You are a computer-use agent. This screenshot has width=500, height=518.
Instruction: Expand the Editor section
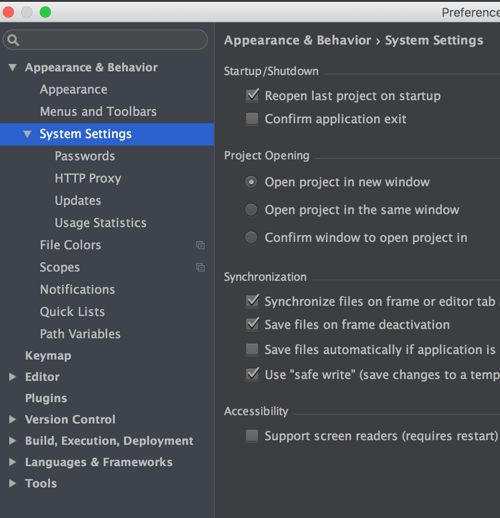(12, 377)
